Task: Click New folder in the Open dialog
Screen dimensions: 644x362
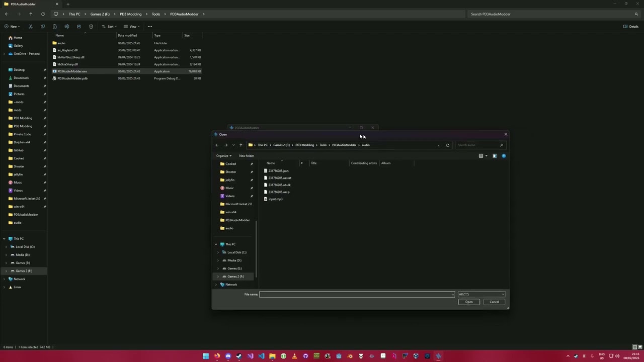Action: [x=247, y=156]
